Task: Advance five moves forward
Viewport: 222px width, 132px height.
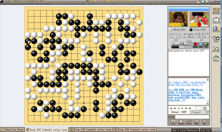Action: [186, 108]
